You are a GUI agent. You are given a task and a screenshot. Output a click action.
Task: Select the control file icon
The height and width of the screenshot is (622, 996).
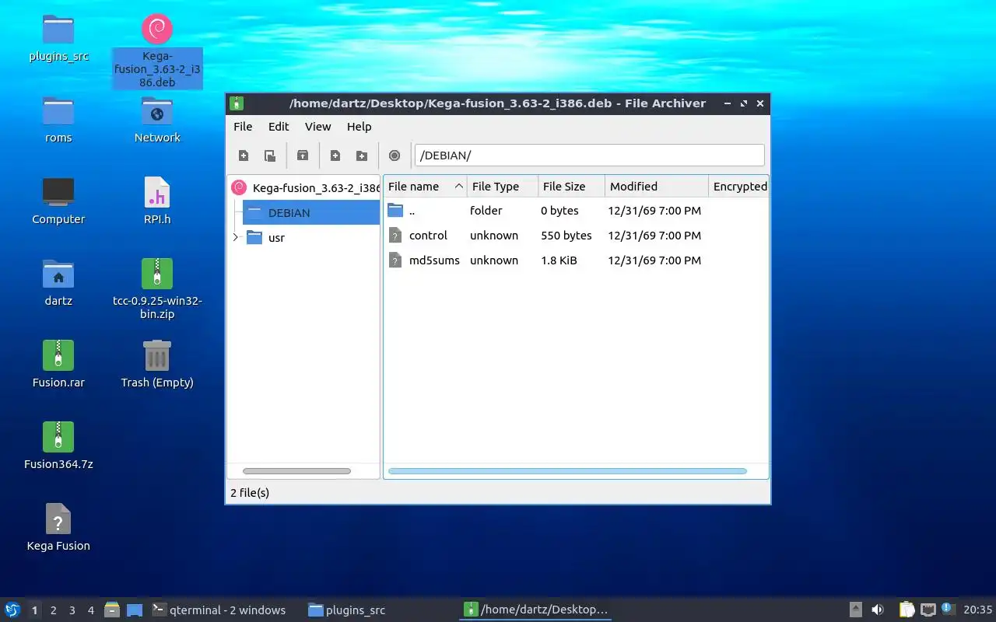point(395,236)
